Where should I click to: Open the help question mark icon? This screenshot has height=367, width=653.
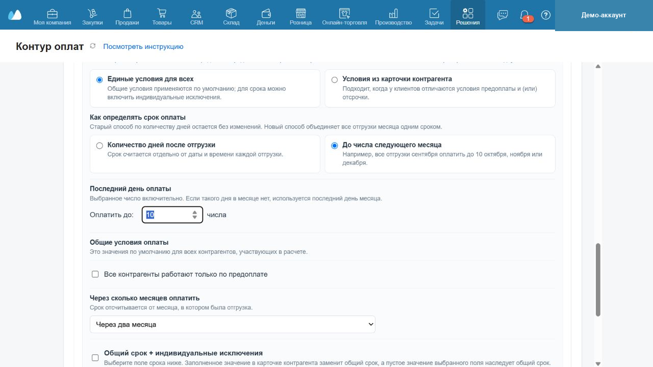pyautogui.click(x=546, y=15)
